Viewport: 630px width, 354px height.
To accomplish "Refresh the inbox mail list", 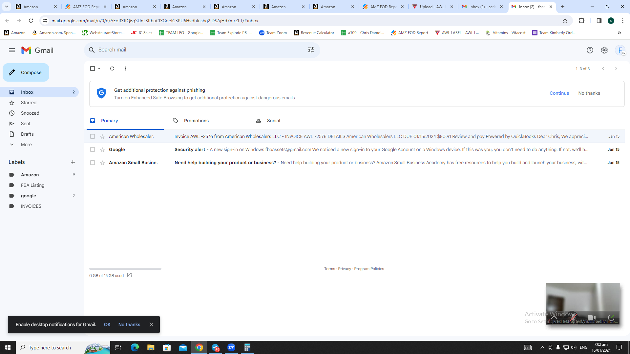I will pyautogui.click(x=112, y=69).
